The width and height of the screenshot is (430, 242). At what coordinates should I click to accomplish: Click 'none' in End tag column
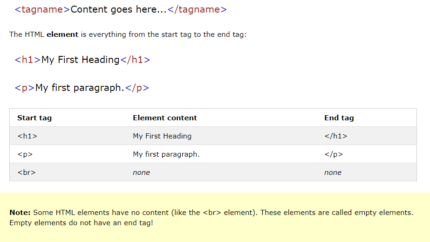pos(333,173)
